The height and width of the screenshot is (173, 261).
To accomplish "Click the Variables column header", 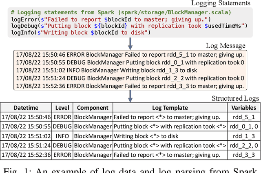I will coord(244,108).
